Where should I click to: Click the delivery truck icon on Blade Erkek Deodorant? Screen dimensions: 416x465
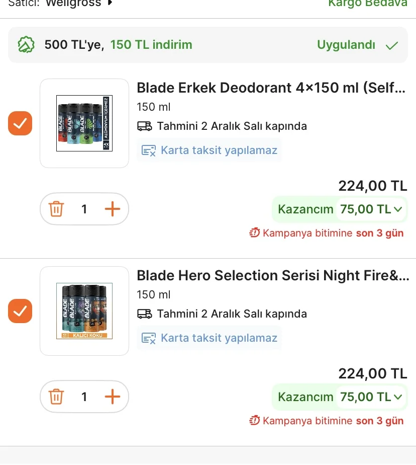145,126
